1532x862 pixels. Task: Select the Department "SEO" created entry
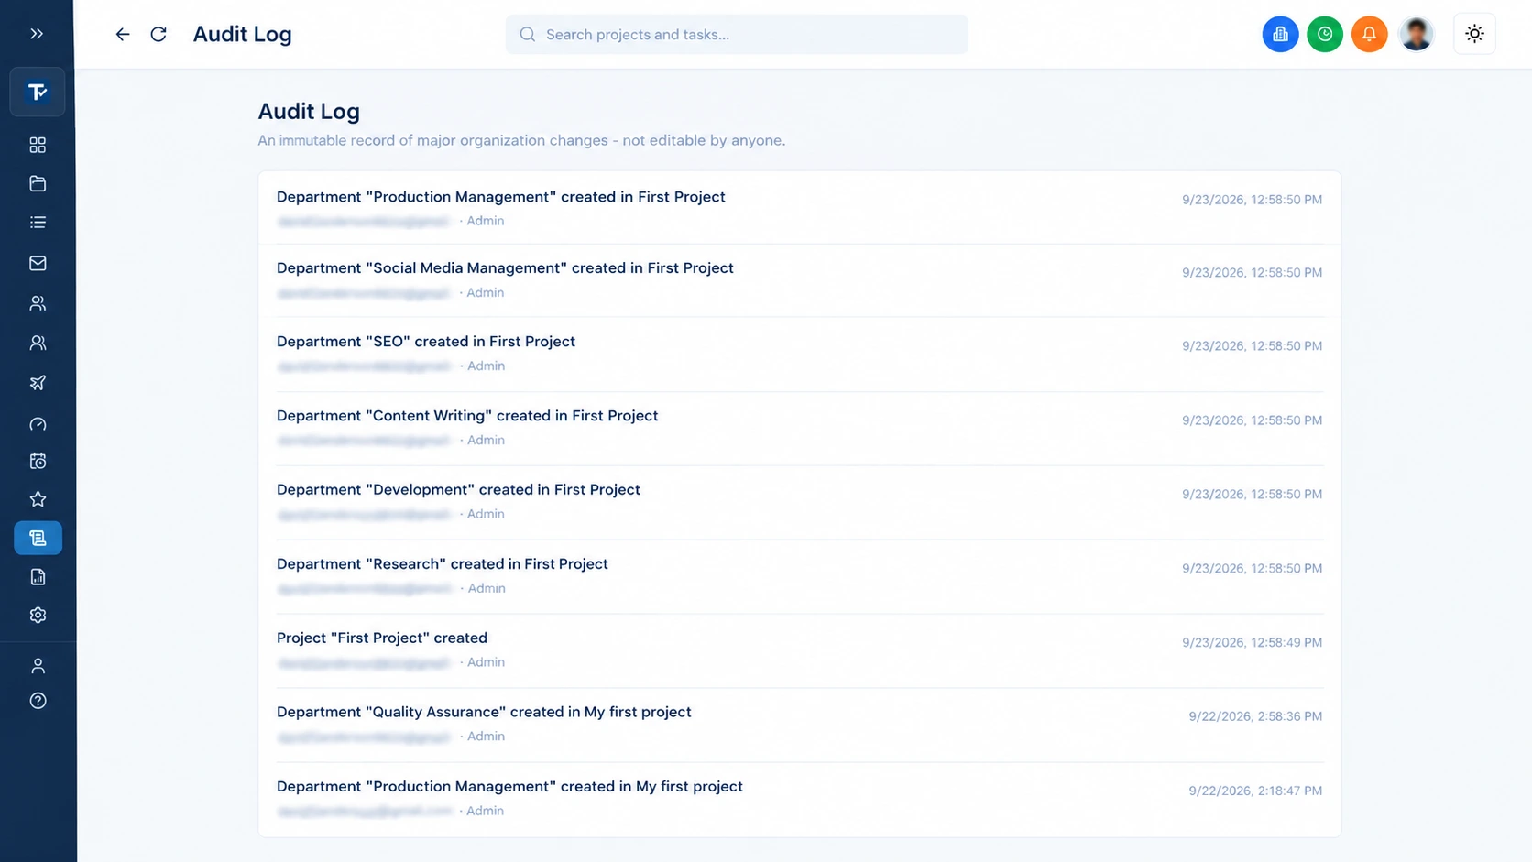(x=800, y=354)
